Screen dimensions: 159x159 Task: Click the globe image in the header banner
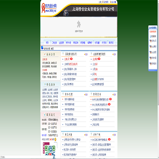[x=66, y=13]
